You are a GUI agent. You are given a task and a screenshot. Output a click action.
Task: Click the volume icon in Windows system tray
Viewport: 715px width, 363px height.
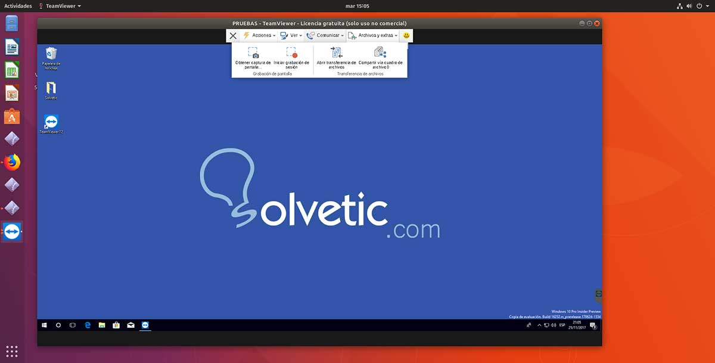tap(554, 325)
